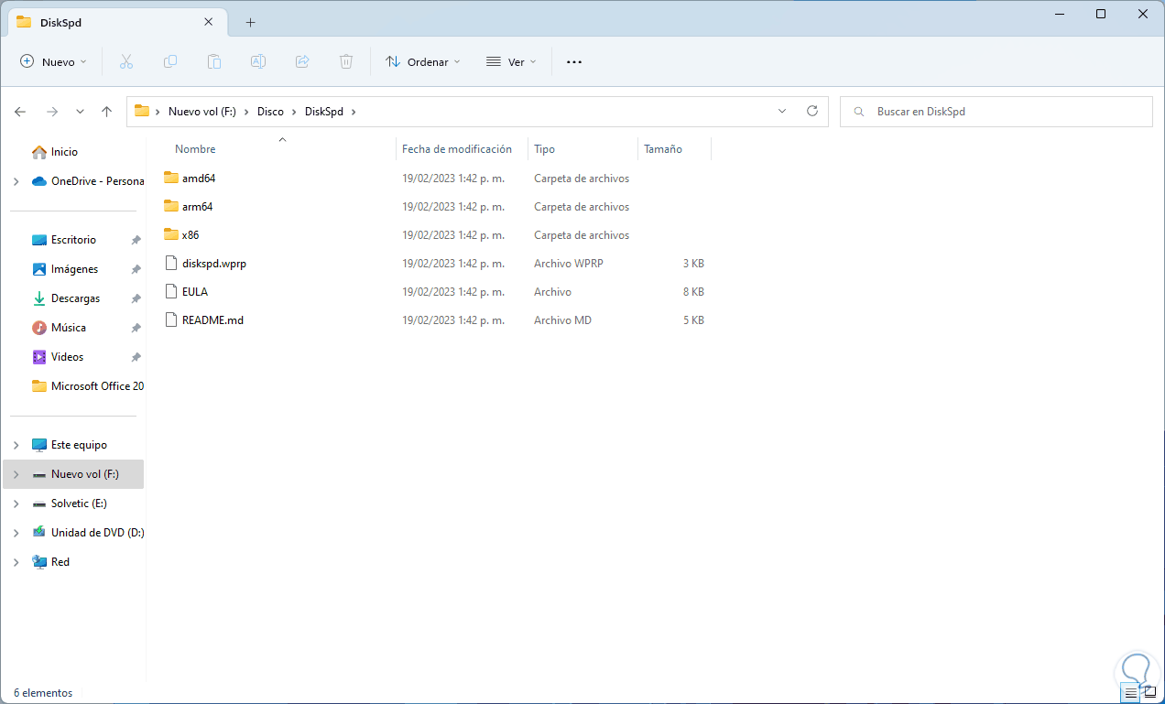
Task: Click the Rename icon in toolbar
Action: click(x=258, y=62)
